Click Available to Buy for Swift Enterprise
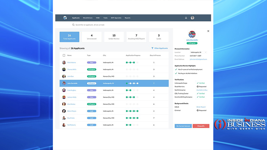The width and height of the screenshot is (267, 150). (x=202, y=90)
